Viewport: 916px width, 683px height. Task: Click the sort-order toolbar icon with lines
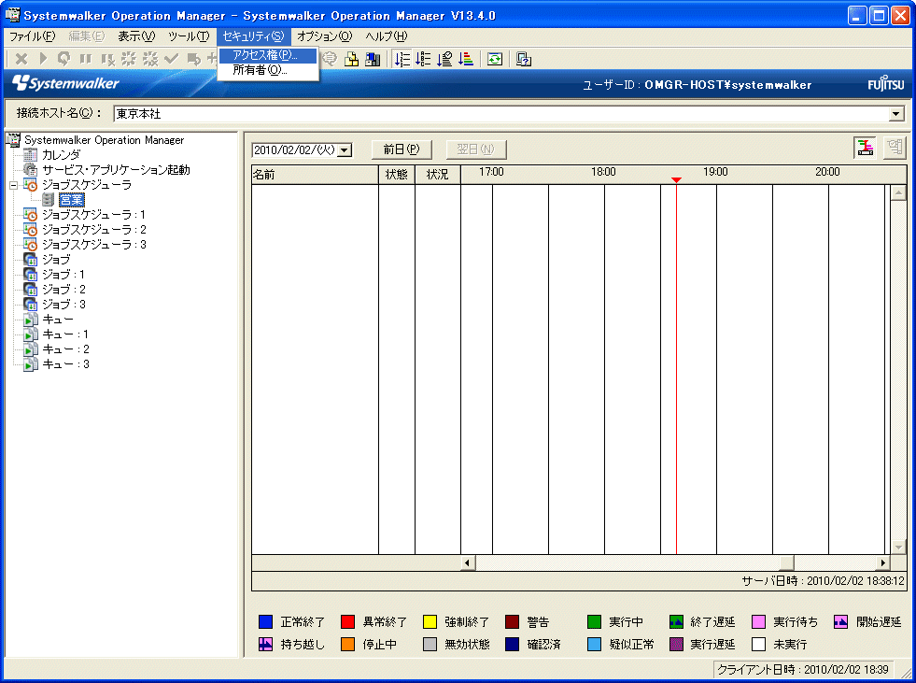pos(402,59)
